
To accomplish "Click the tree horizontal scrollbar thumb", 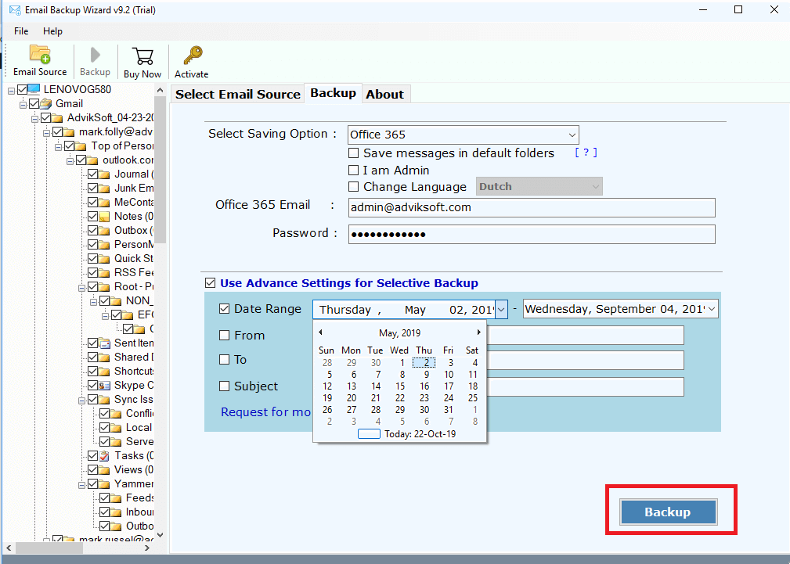I will (49, 548).
